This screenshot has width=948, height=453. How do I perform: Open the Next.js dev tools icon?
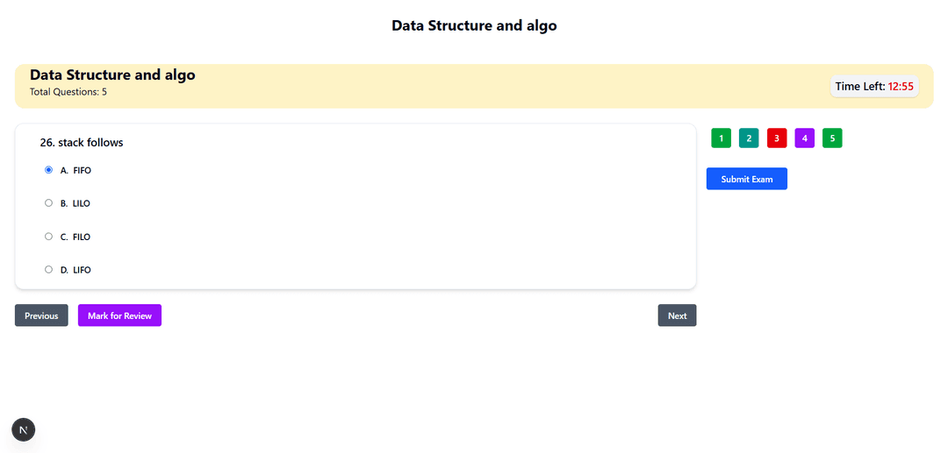[24, 429]
